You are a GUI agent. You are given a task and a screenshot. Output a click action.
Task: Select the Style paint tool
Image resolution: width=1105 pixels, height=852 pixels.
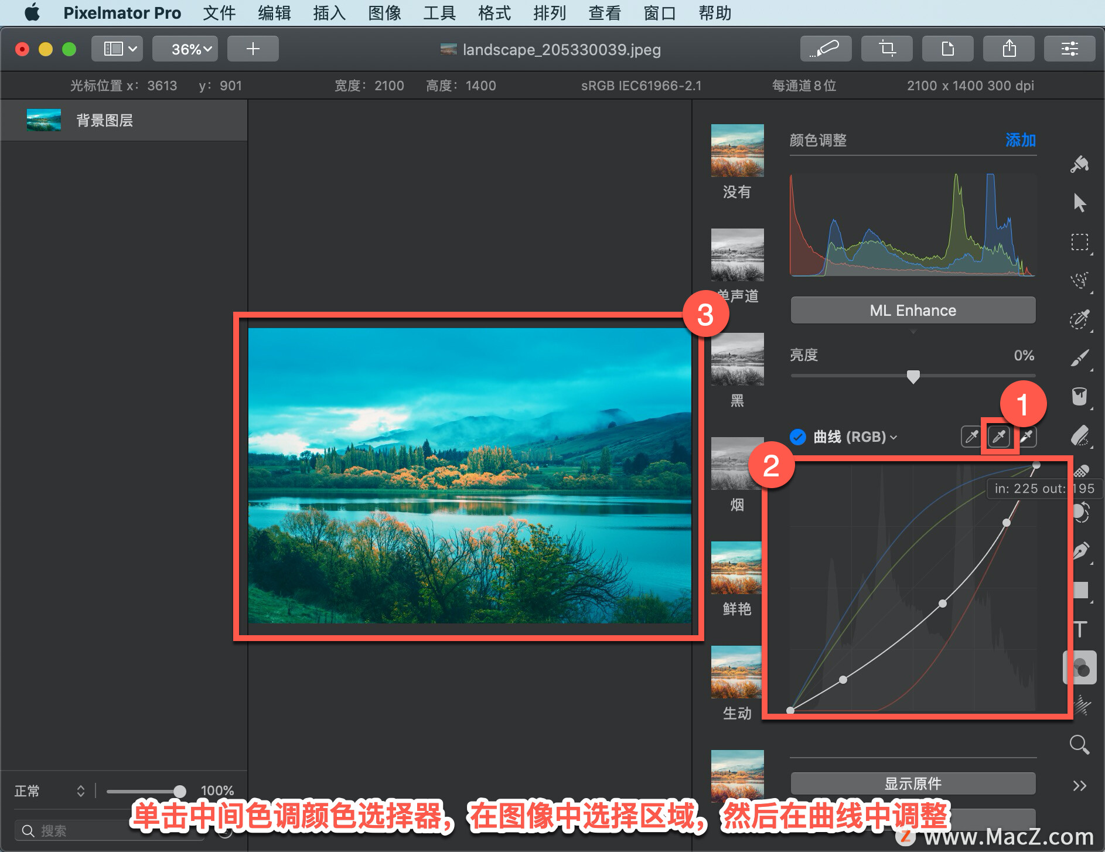(1079, 165)
